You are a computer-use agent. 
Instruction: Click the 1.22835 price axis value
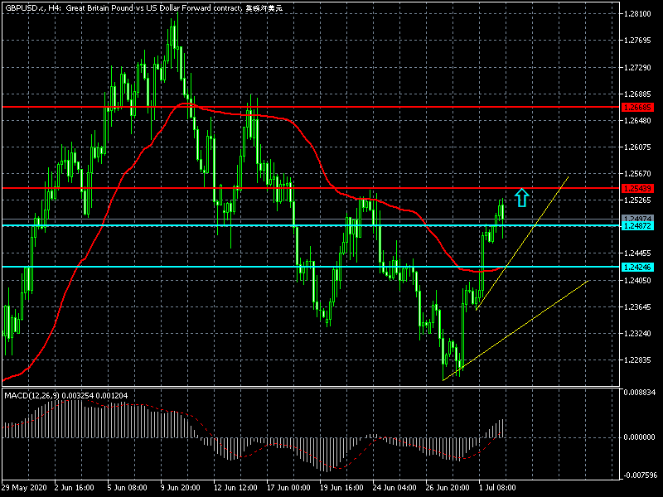[637, 360]
